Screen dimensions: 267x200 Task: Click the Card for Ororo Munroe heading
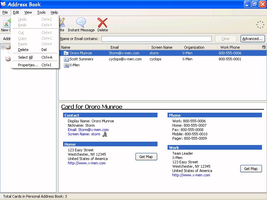coord(91,107)
